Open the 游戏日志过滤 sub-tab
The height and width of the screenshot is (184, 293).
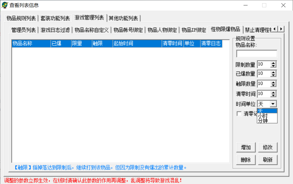[55, 30]
